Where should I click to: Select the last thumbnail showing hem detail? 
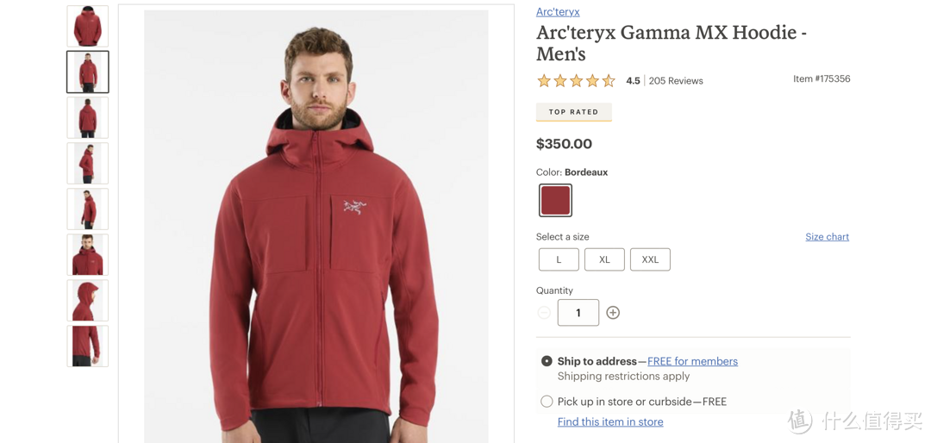[x=88, y=346]
